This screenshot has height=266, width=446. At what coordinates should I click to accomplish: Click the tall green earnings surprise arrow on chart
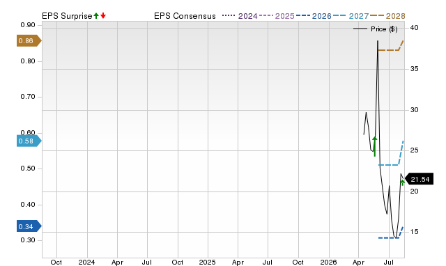click(375, 146)
